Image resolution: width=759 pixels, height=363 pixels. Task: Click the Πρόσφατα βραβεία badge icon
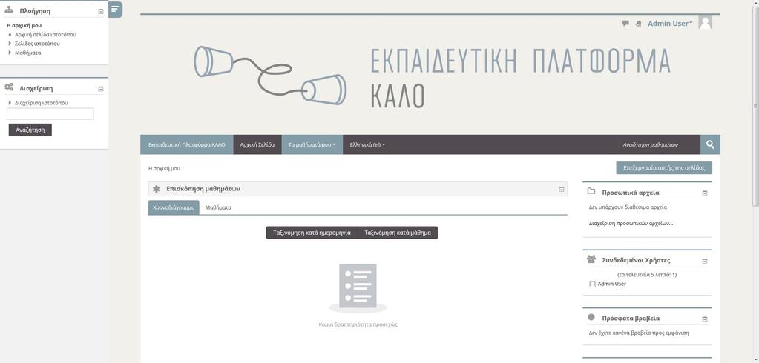591,317
